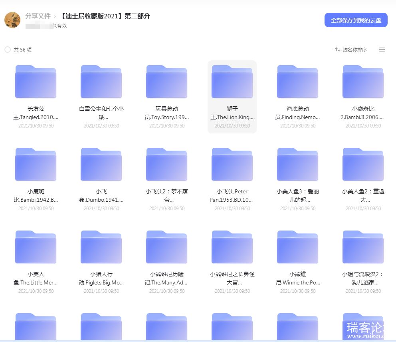The image size is (396, 342).
Task: Click the 小飞象 Dumbo.1941 folder name
Action: [101, 196]
